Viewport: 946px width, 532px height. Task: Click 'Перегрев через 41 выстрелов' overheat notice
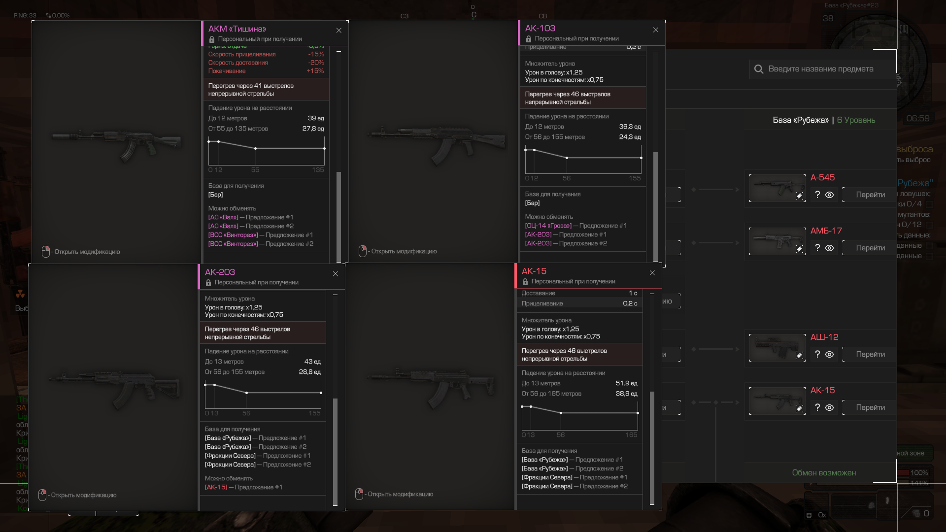click(266, 90)
